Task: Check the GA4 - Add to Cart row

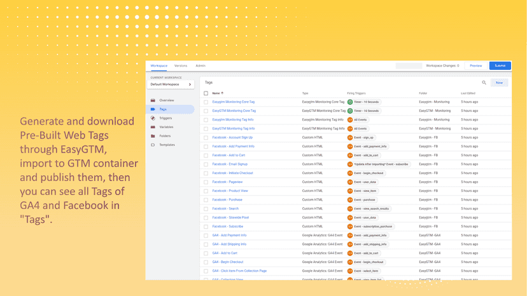Action: click(206, 253)
